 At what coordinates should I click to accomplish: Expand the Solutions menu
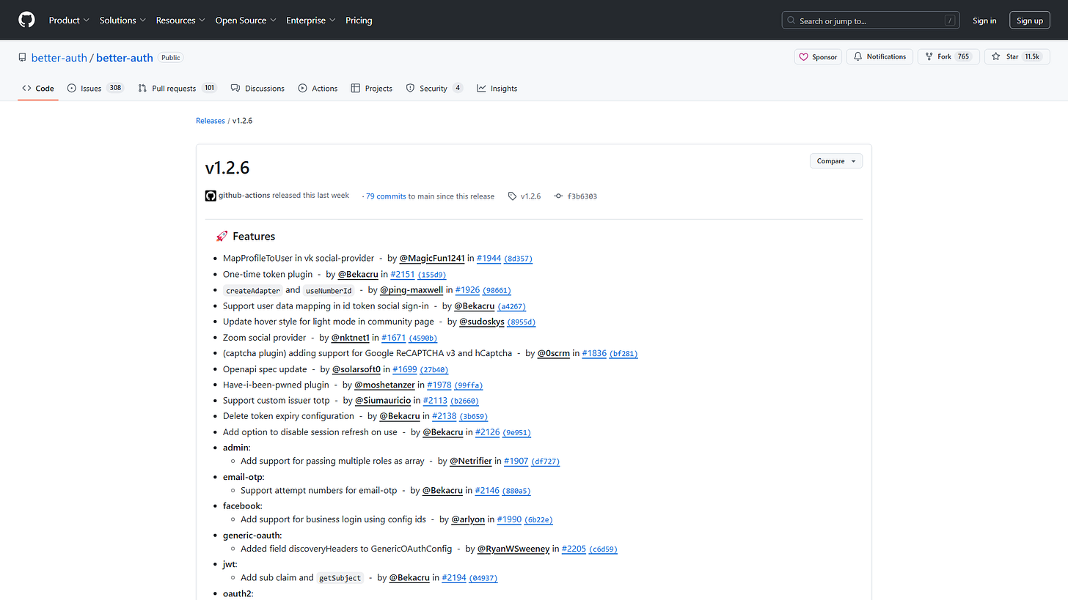coord(122,21)
